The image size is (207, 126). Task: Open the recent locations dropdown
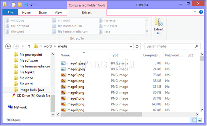[x=23, y=46]
